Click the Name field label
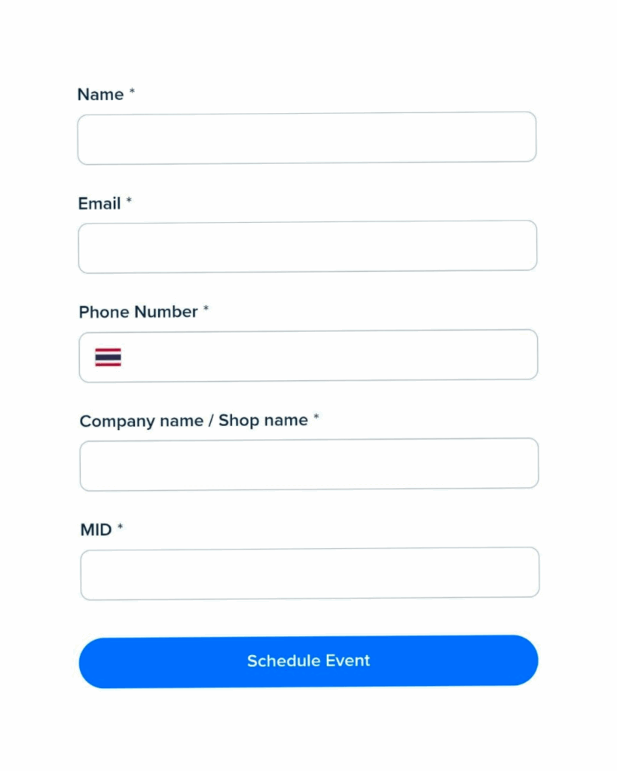 pos(100,95)
